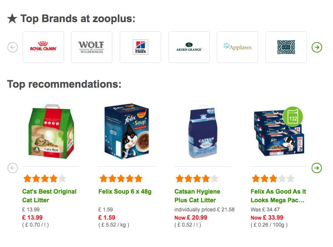Click the Felix Mega Pack product image

pyautogui.click(x=279, y=132)
